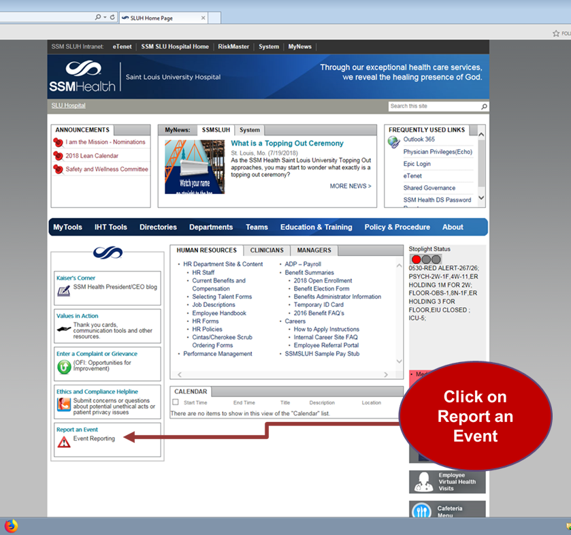The width and height of the screenshot is (571, 535).
Task: Open the Education & Training menu
Action: click(316, 227)
